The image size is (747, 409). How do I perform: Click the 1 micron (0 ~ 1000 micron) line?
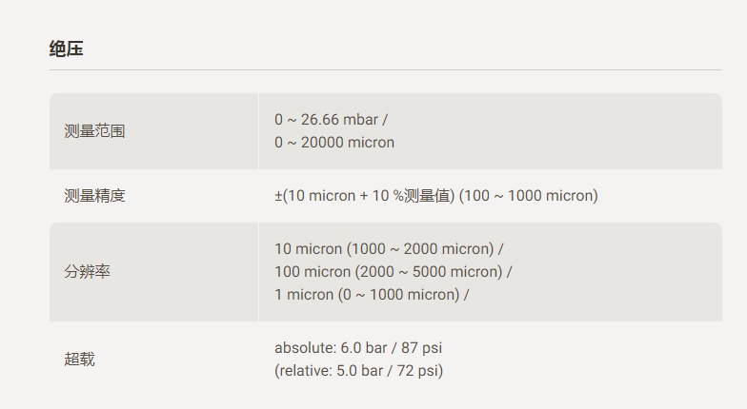tap(368, 295)
